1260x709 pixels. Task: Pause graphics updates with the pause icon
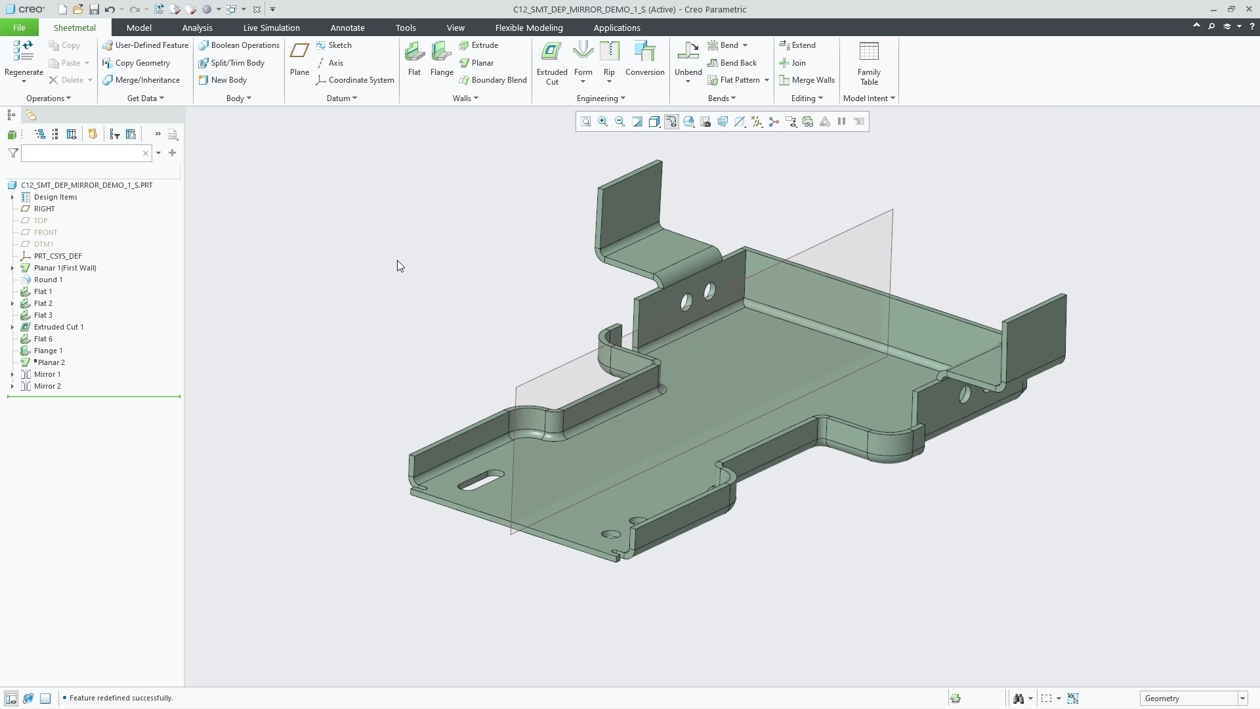(x=841, y=121)
